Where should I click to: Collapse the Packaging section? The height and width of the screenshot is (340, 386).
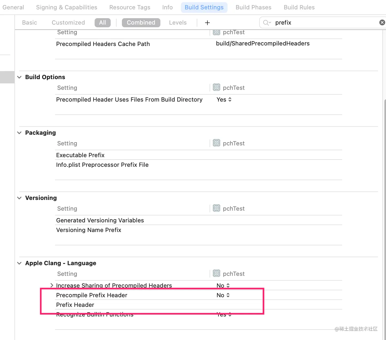19,133
